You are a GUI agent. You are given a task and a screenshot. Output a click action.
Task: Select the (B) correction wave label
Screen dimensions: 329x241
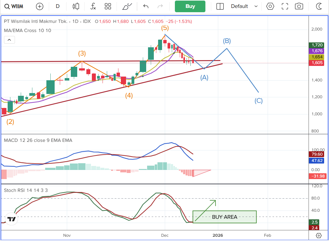227,41
